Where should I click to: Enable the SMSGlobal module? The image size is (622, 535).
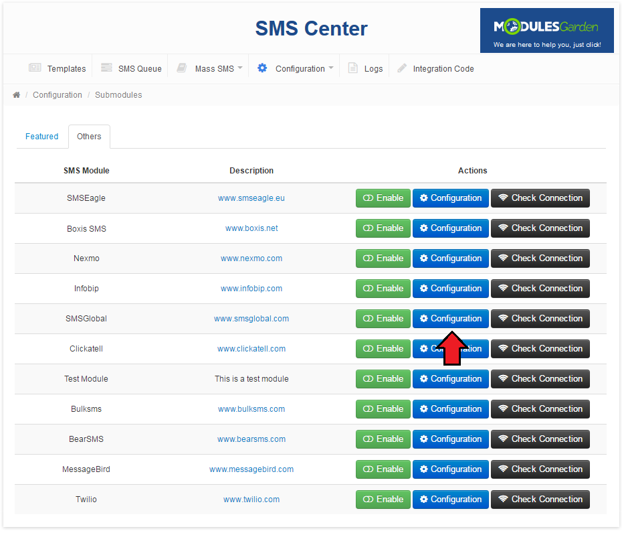coord(383,319)
